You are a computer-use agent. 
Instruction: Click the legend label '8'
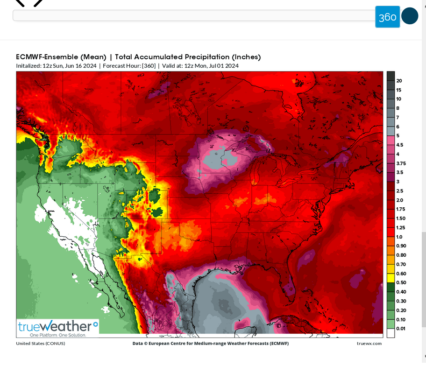point(398,108)
